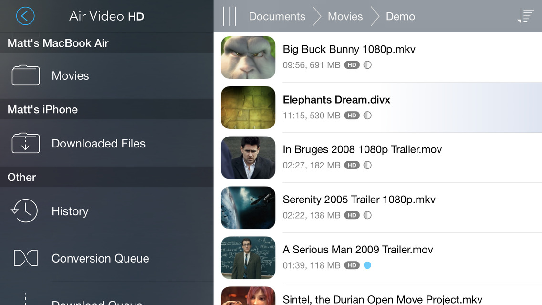Screen dimensions: 542x305
Task: Open Sintel, the Durian Open Move Project.mkv
Action: coord(382,299)
